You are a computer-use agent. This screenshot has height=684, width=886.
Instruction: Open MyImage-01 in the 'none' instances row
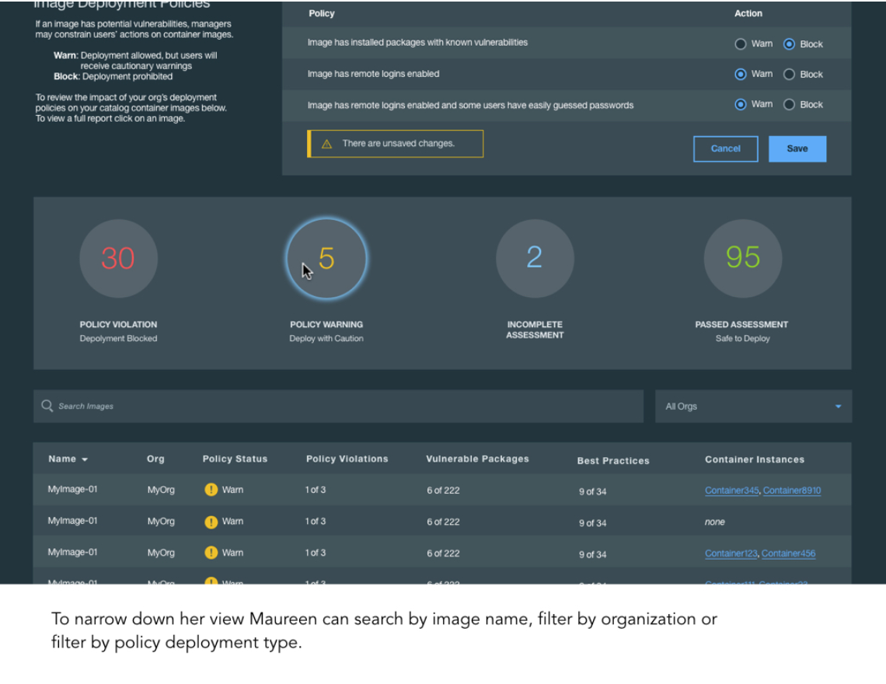[x=72, y=521]
